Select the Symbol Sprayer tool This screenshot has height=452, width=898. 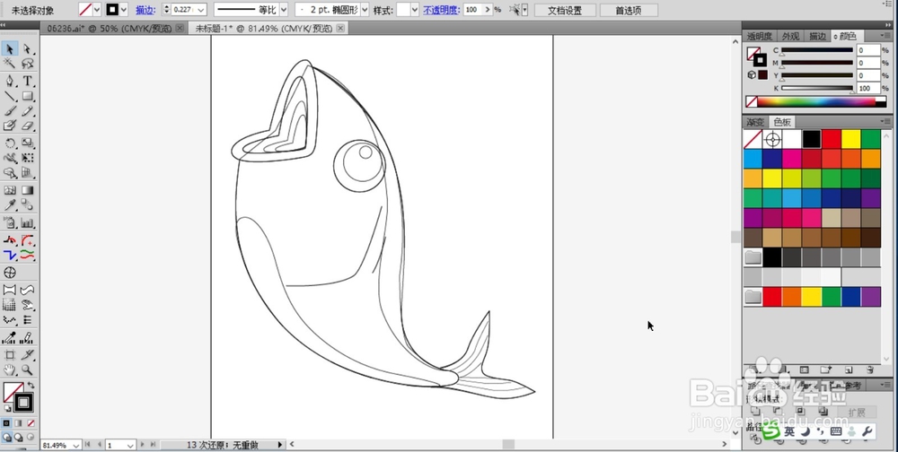click(x=10, y=223)
